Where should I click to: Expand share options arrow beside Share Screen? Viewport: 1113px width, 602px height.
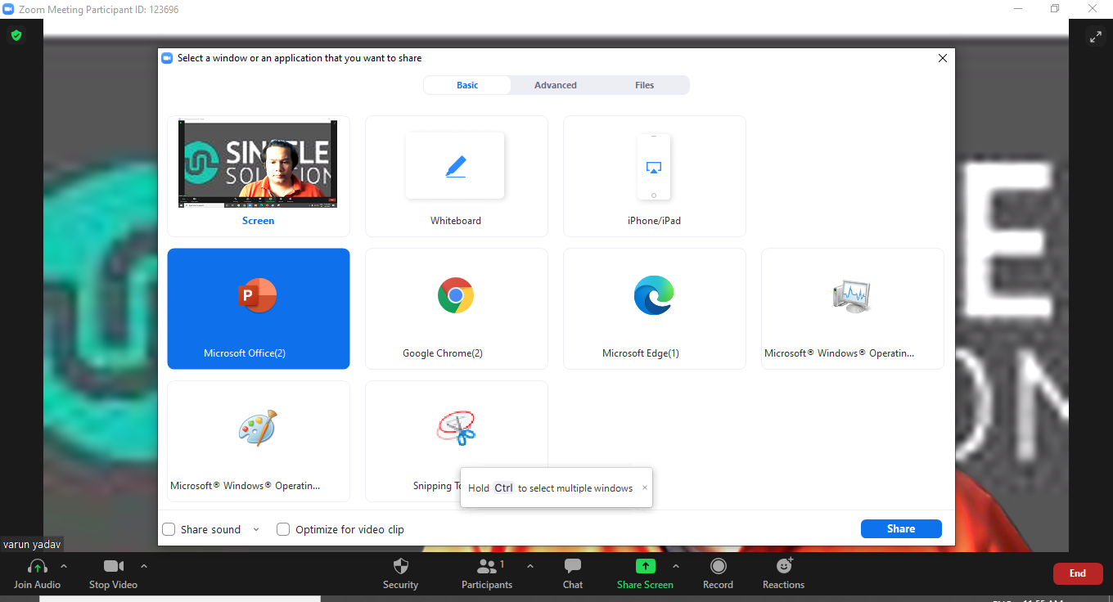coord(676,566)
